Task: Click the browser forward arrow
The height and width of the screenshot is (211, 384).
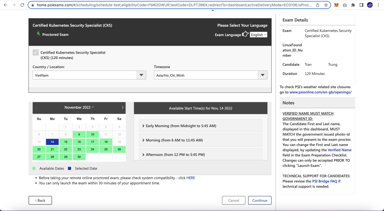Action: [14, 5]
